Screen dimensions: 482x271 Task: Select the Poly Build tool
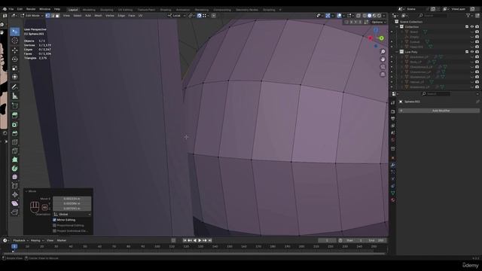pyautogui.click(x=14, y=160)
